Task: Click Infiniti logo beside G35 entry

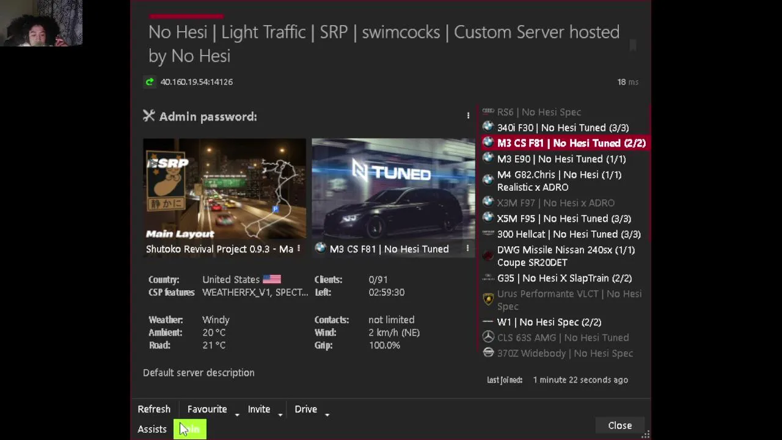Action: [488, 277]
